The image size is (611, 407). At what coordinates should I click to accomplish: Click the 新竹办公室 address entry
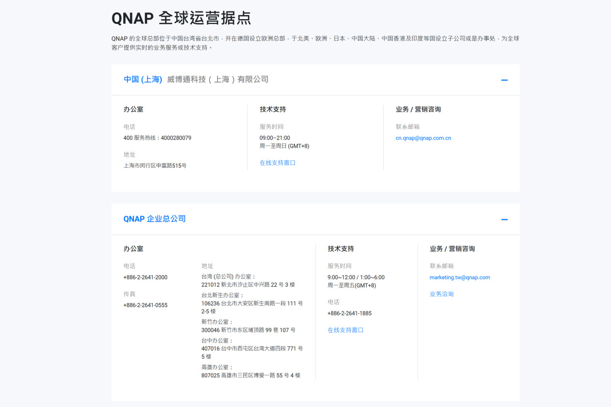[x=248, y=326]
